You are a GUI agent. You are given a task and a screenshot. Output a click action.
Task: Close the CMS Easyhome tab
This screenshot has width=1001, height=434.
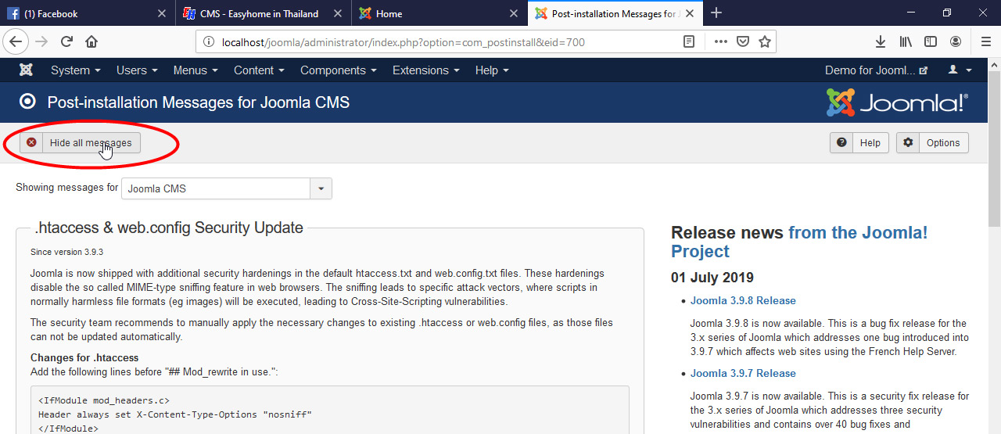338,13
